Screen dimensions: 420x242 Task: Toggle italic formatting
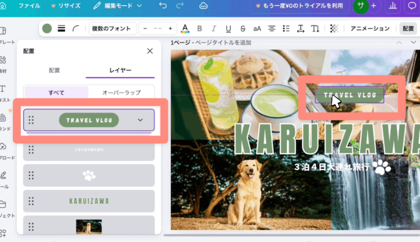(214, 29)
